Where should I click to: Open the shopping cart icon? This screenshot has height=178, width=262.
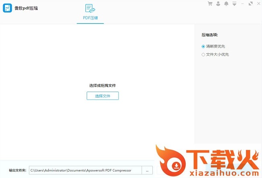[x=210, y=4]
